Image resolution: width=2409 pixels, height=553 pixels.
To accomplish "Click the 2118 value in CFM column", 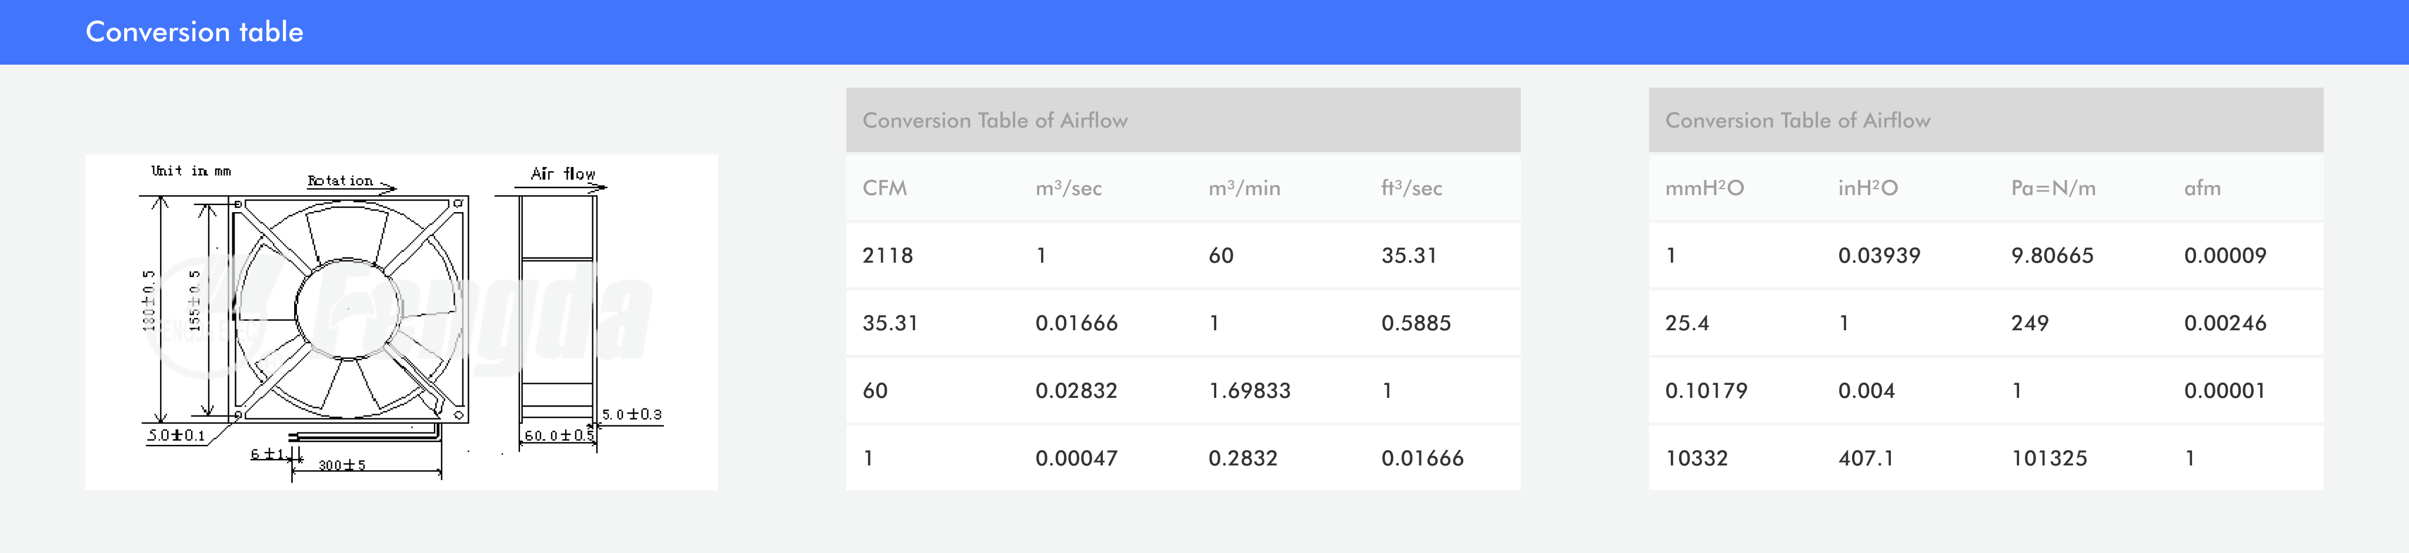I will (887, 255).
